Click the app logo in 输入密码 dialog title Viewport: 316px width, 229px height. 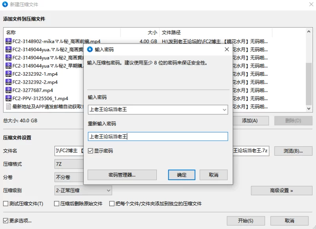click(90, 49)
